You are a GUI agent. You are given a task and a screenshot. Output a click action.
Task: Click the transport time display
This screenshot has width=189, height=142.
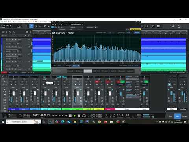pyautogui.click(x=41, y=115)
